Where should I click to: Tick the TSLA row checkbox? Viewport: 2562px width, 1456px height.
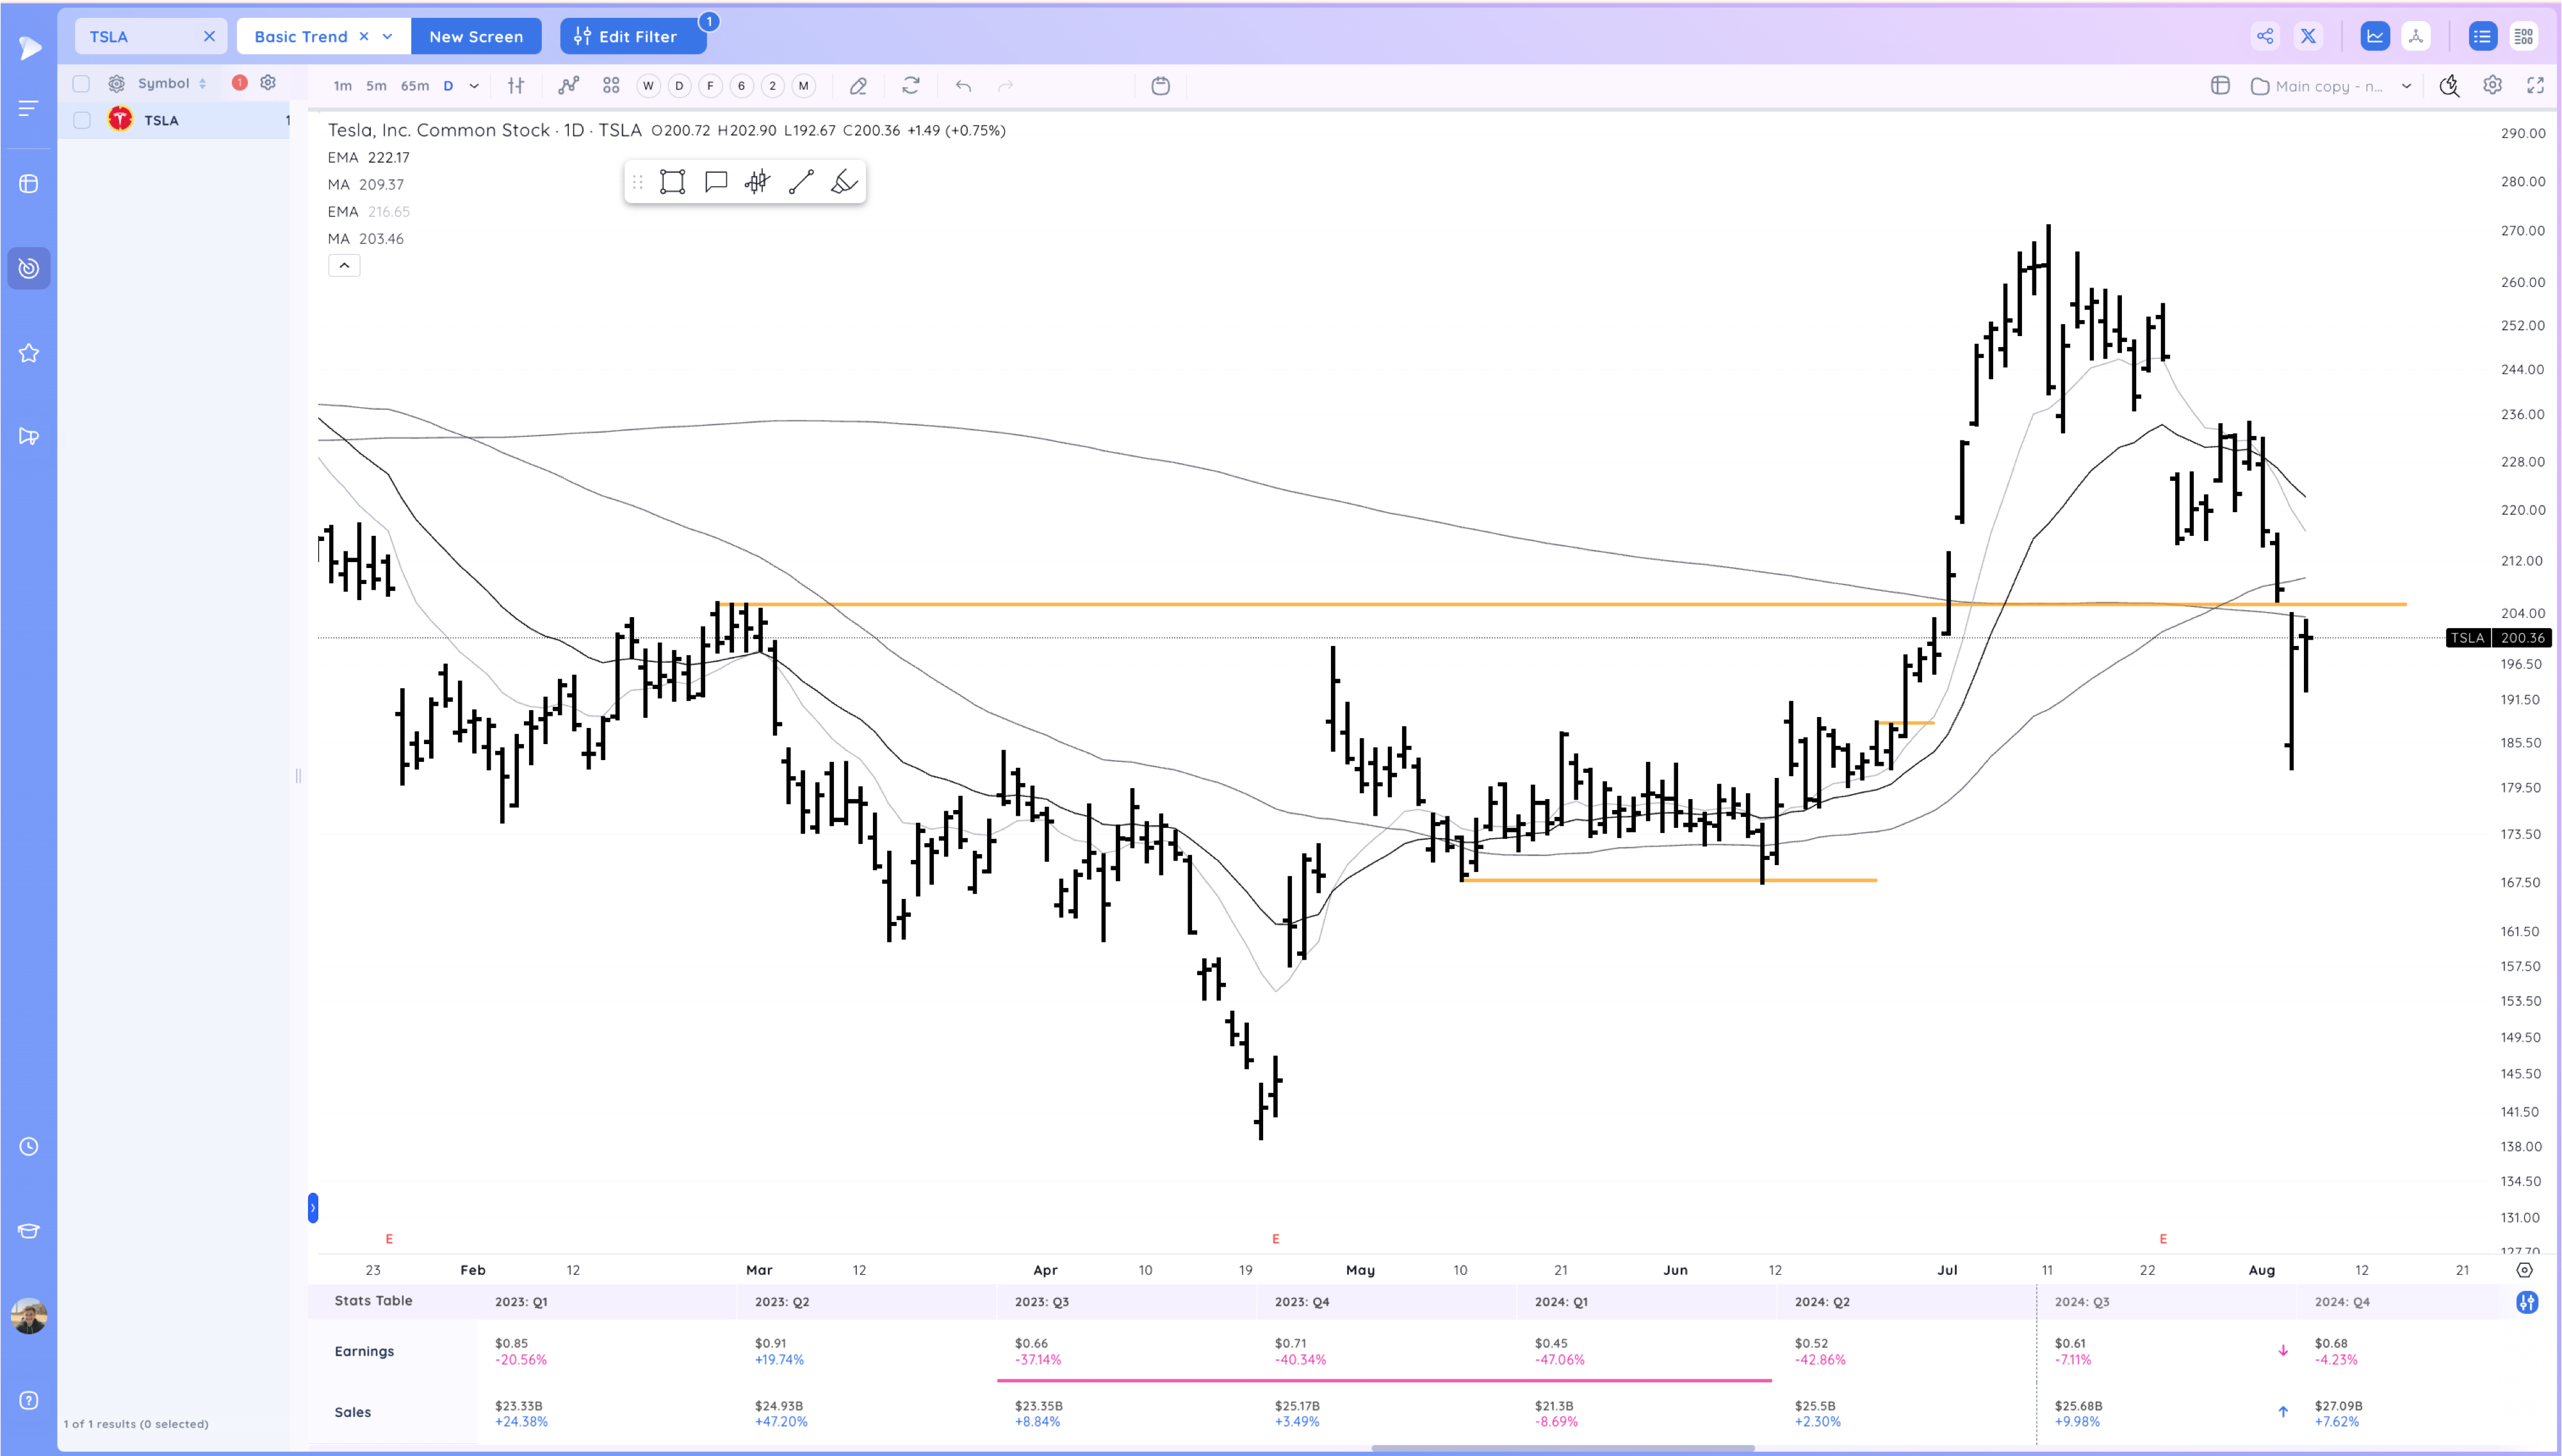pos(82,120)
